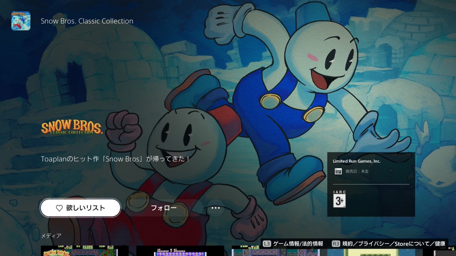
Task: Click the 'Limited Run Games, Inc.' publisher text
Action: click(x=356, y=161)
